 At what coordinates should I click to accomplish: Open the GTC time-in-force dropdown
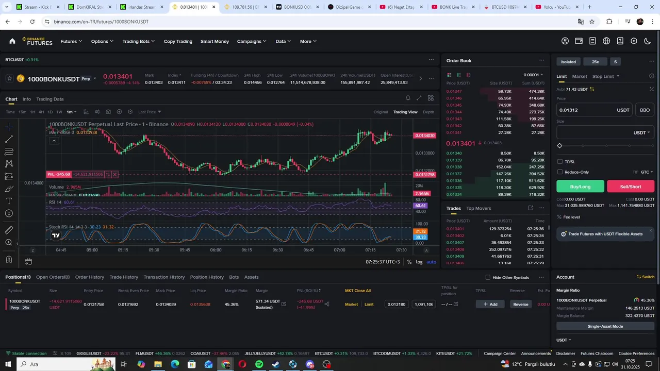[647, 172]
